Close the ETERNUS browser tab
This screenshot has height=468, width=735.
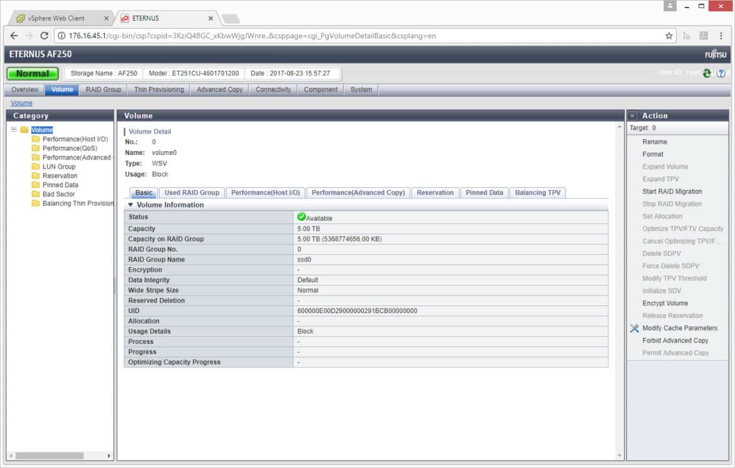[210, 18]
